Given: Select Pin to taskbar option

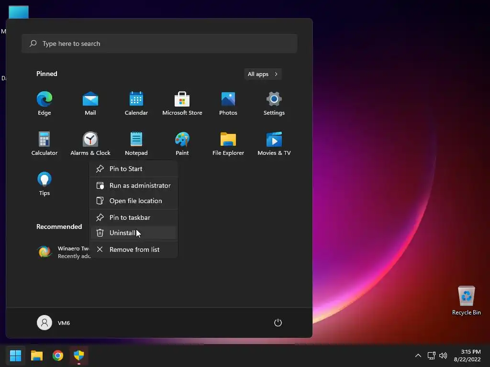Looking at the screenshot, I should click(134, 217).
